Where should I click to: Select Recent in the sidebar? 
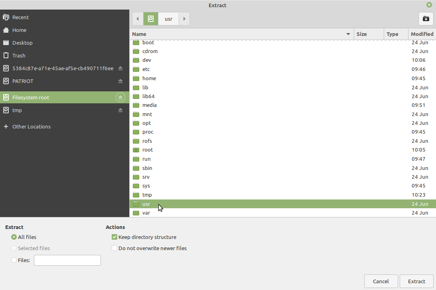click(x=20, y=17)
